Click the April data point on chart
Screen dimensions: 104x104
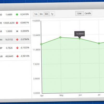(x=41, y=44)
